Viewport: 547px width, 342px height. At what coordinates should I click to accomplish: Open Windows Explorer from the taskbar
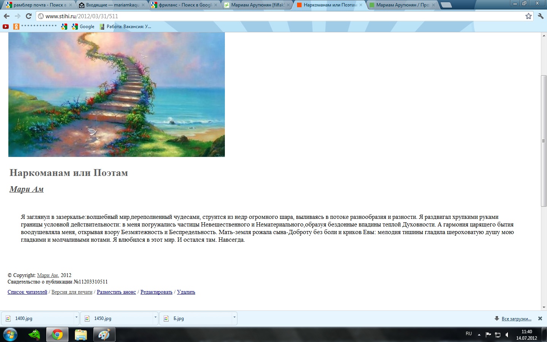pyautogui.click(x=81, y=335)
